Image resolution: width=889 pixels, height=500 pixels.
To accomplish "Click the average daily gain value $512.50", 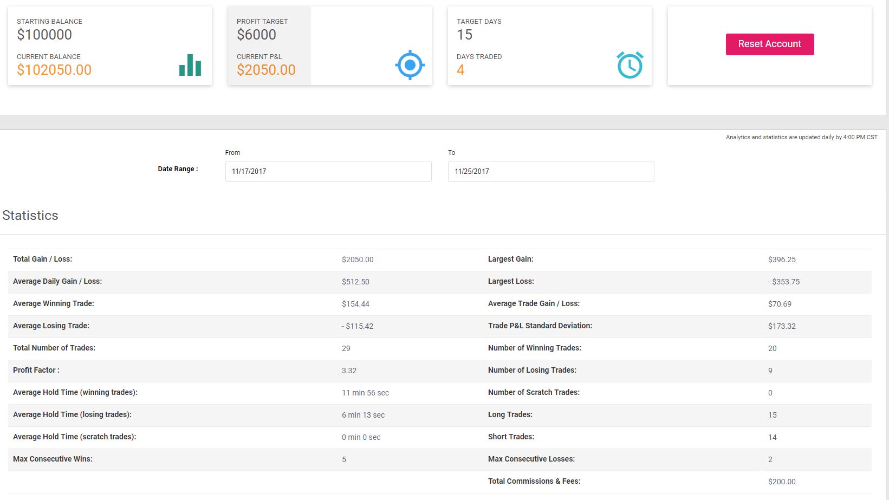I will (355, 282).
